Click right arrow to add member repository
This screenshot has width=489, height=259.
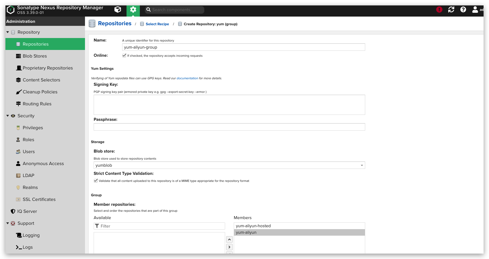(x=229, y=247)
